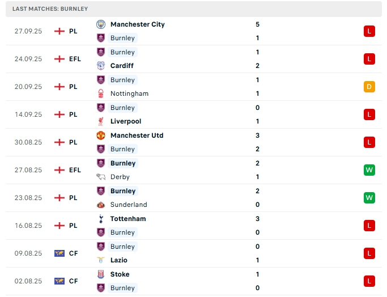Click the Cardiff club crest icon

[101, 66]
